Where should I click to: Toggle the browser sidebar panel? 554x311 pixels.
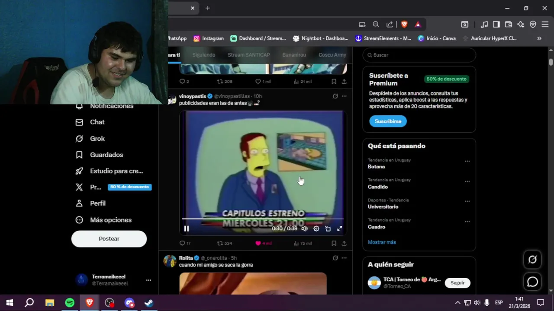coord(496,25)
